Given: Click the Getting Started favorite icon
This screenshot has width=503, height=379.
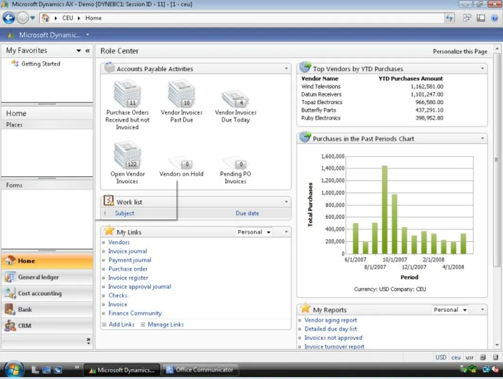Looking at the screenshot, I should pyautogui.click(x=15, y=63).
